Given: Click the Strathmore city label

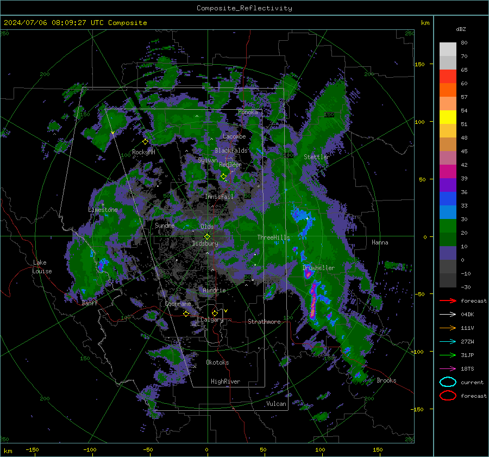Looking at the screenshot, I should point(264,322).
